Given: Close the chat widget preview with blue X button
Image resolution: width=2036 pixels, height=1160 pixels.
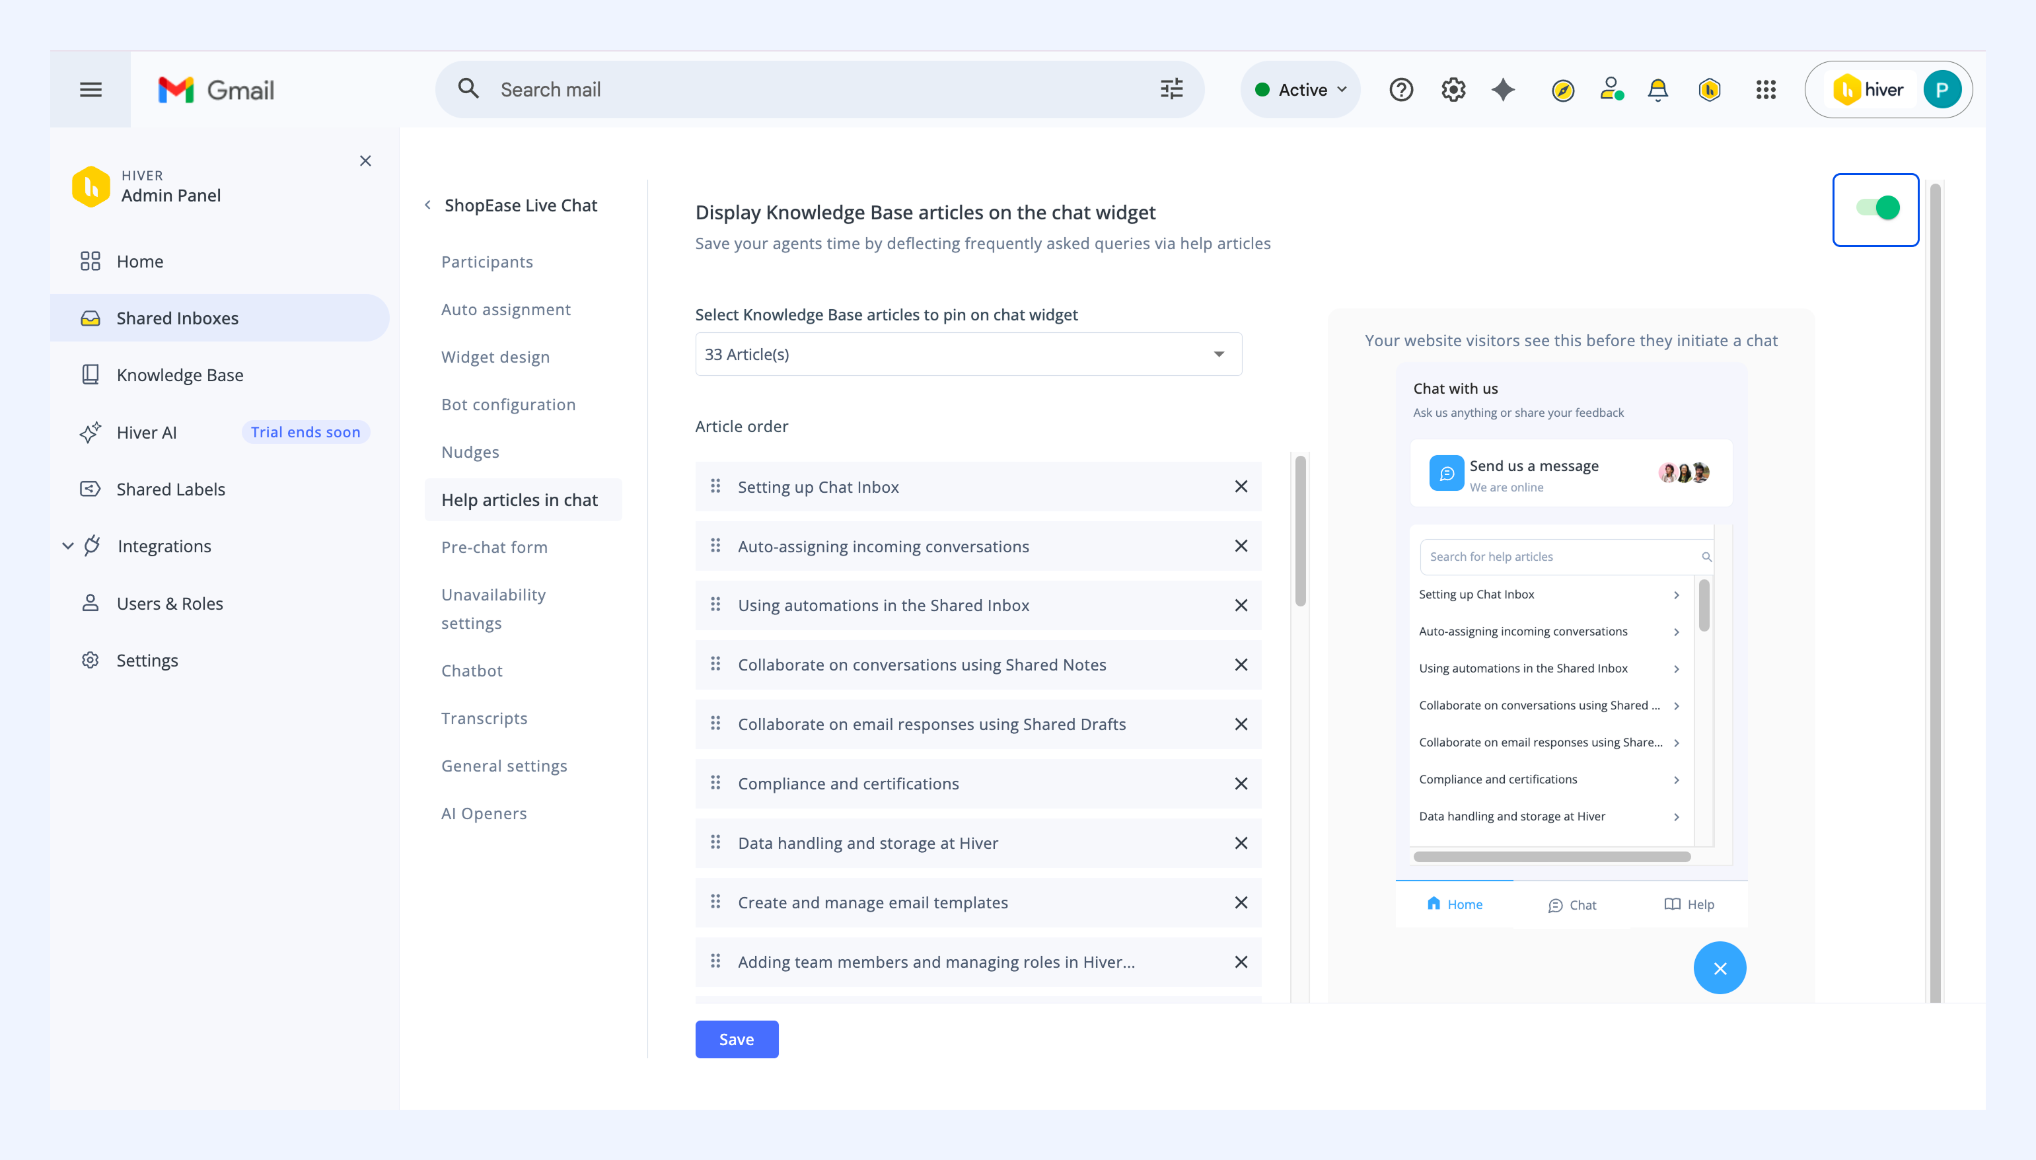Looking at the screenshot, I should pos(1720,968).
